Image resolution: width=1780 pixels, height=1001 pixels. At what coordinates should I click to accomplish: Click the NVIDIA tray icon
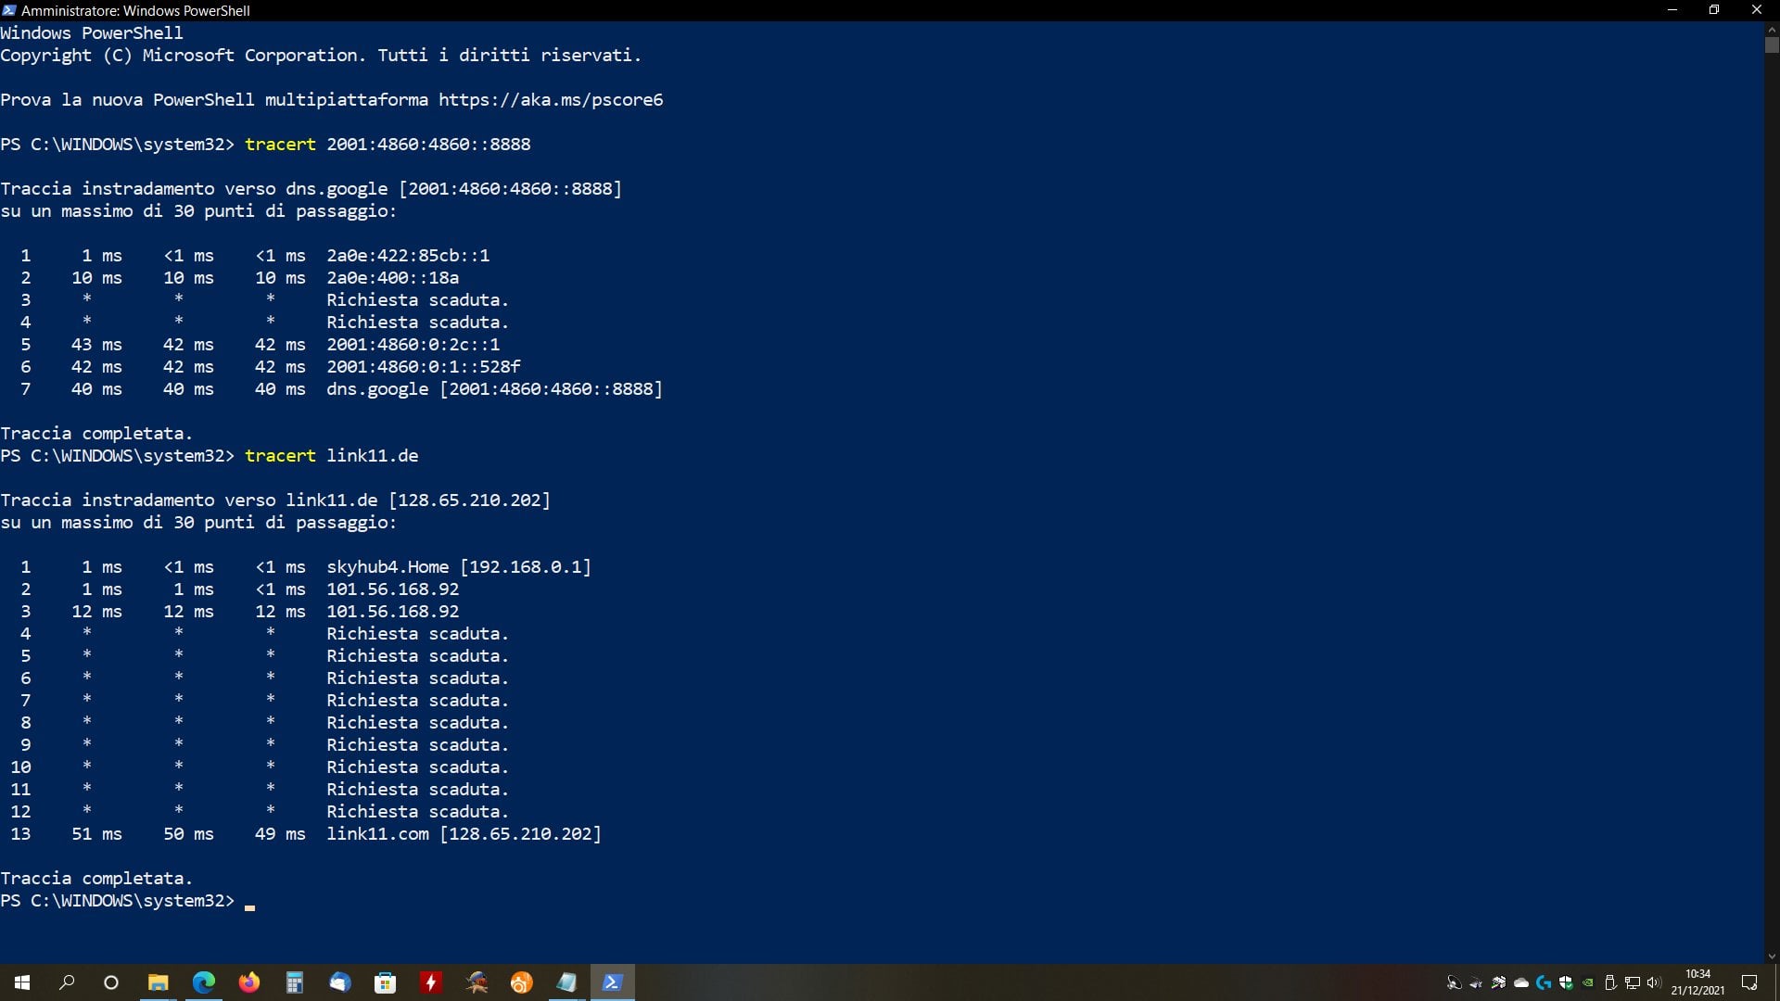[1588, 982]
